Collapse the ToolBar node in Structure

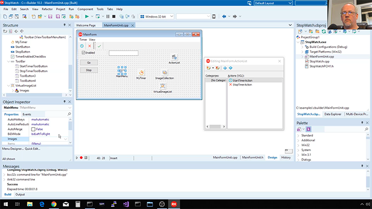click(x=9, y=61)
